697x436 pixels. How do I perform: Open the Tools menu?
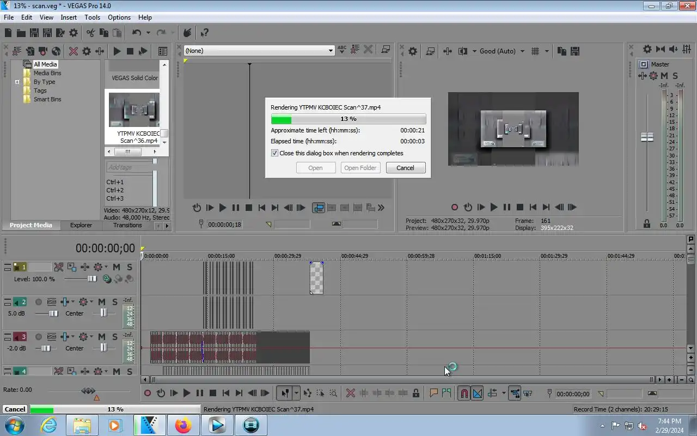[92, 17]
